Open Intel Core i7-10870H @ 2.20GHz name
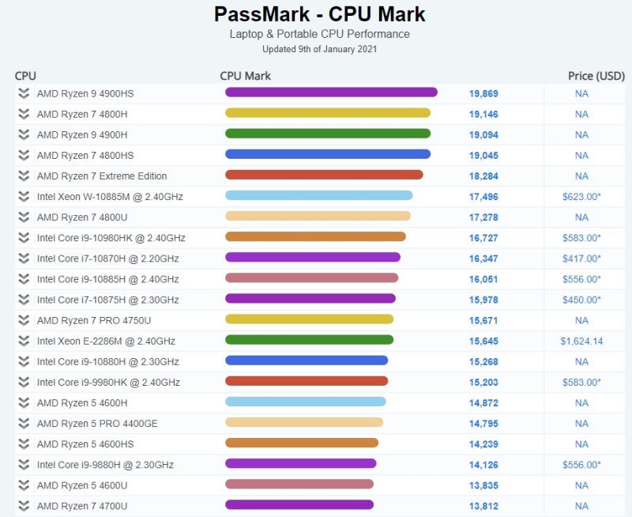The width and height of the screenshot is (632, 517). (108, 258)
